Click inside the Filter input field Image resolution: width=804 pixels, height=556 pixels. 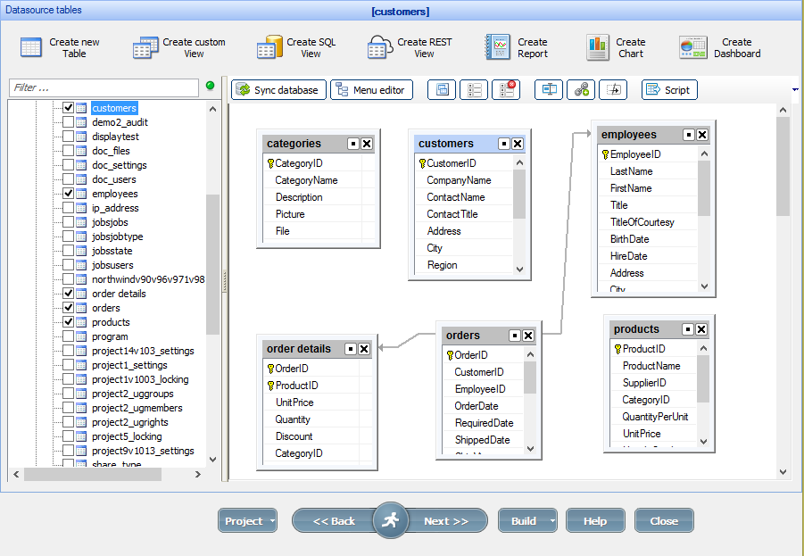(x=103, y=88)
